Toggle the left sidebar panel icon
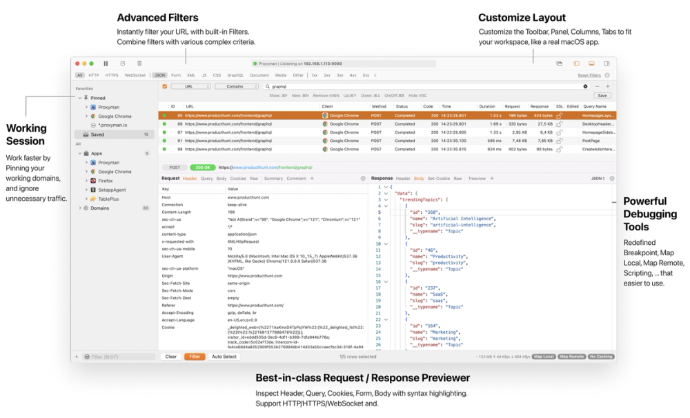Screen dimensions: 690x418 (x=576, y=63)
